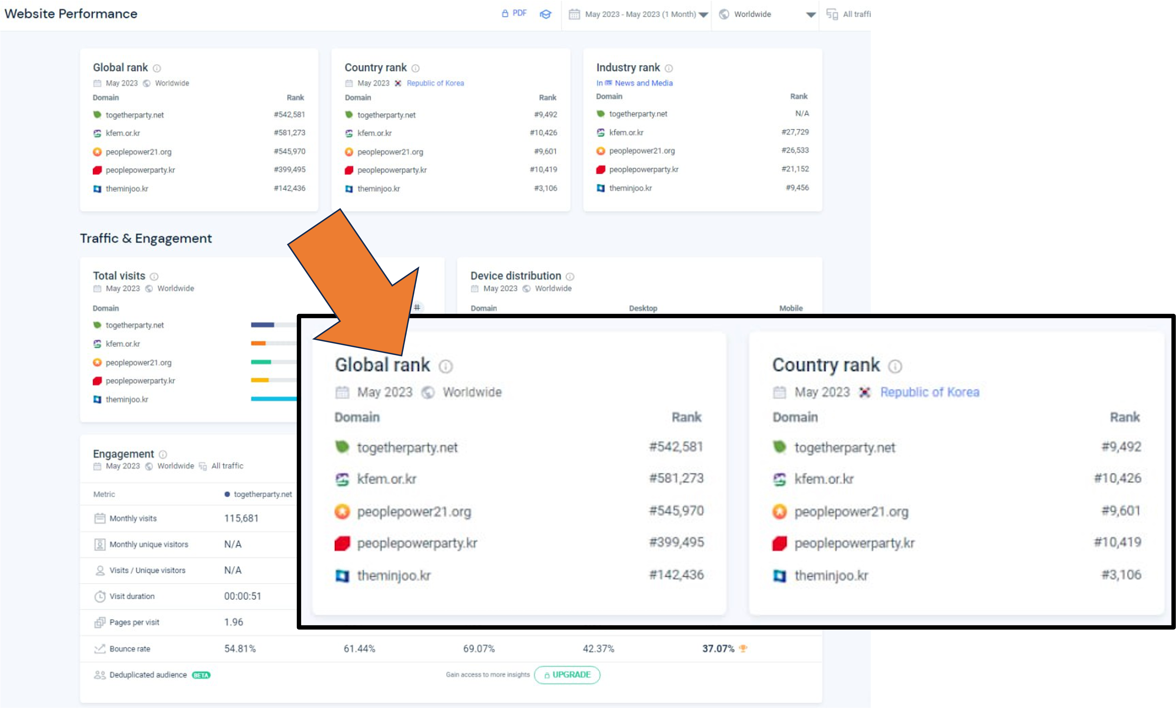The image size is (1176, 708).
Task: Click the orange kfem.or.kr visits bar
Action: [258, 343]
